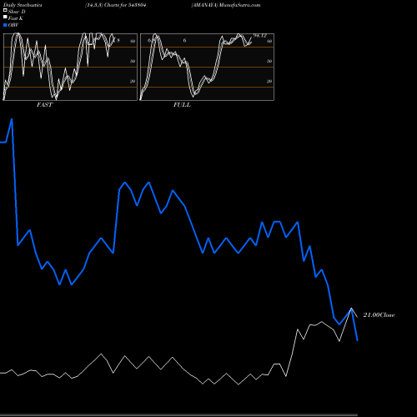
Task: Select the 'Slow D' legend label
Action: [17, 12]
